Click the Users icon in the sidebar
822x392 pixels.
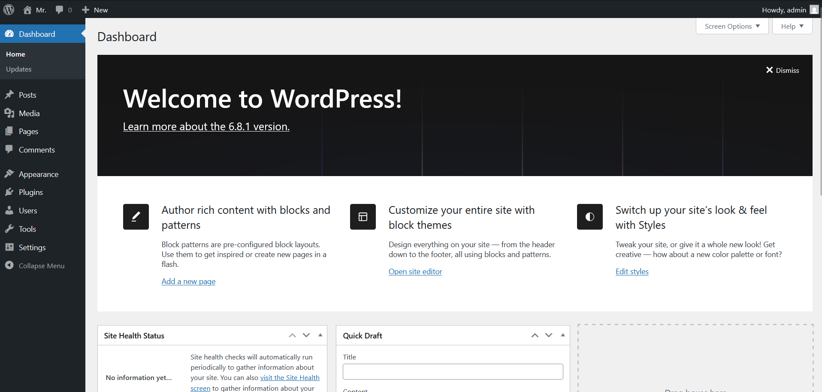9,210
